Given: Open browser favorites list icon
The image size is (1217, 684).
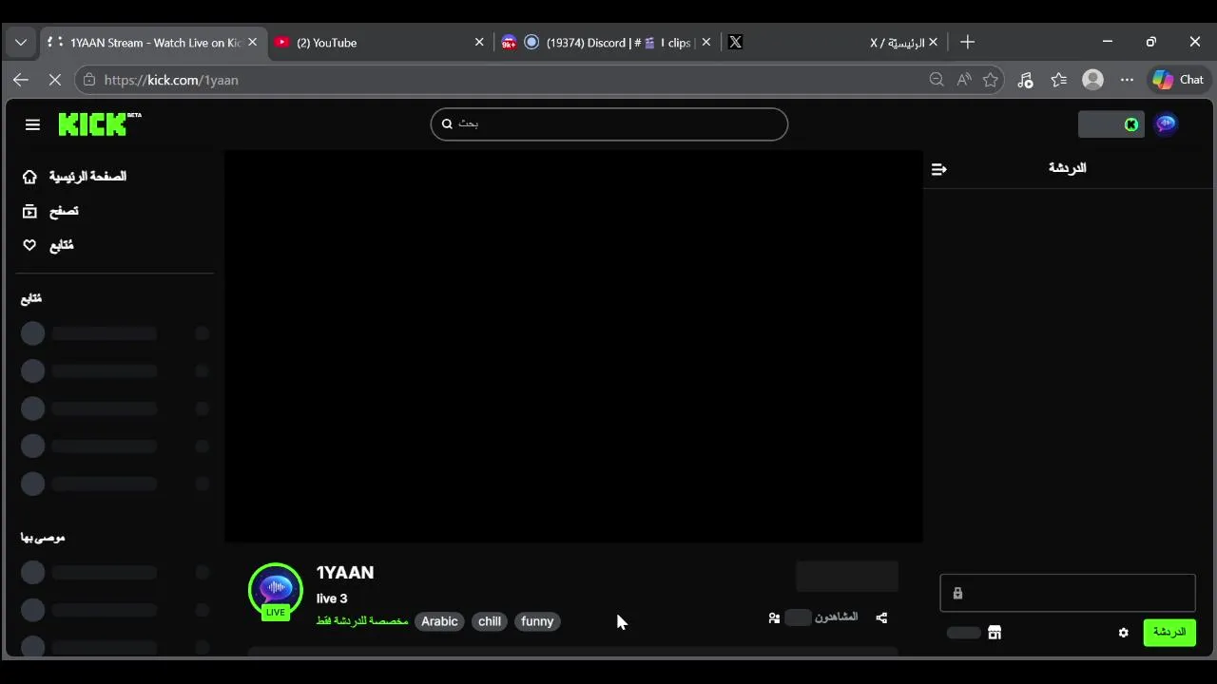Looking at the screenshot, I should click(1059, 80).
